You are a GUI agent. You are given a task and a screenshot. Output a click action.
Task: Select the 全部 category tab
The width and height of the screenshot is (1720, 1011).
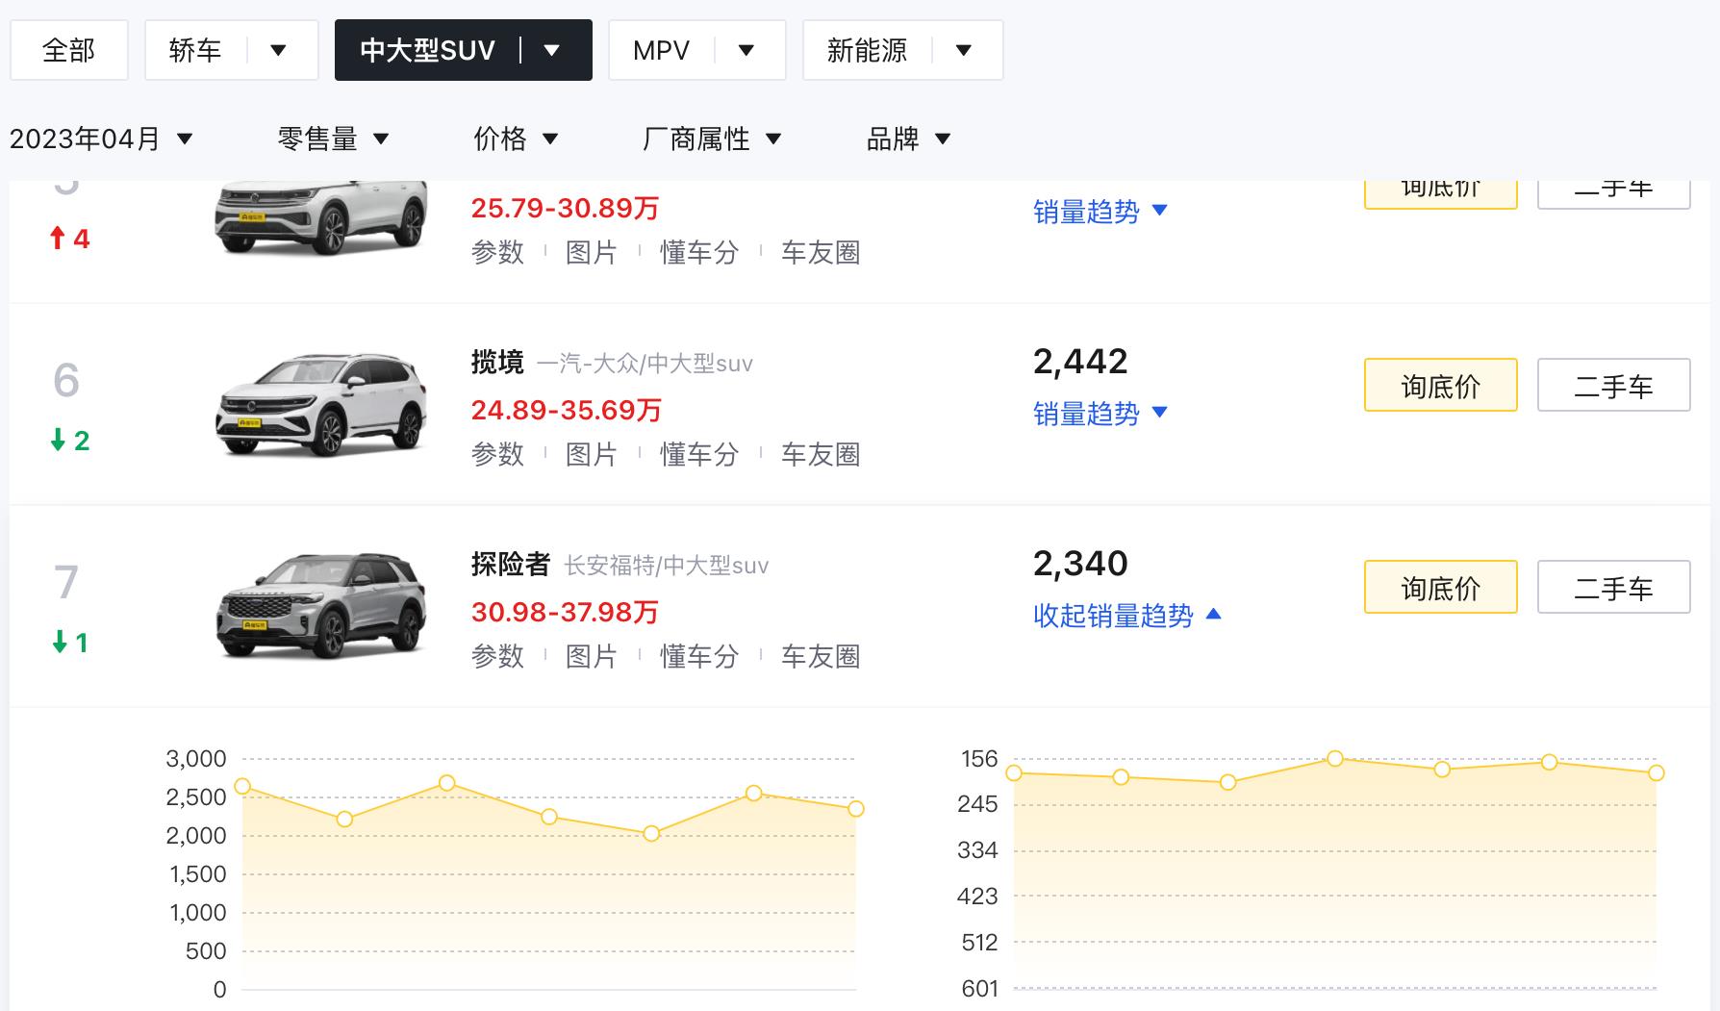coord(69,50)
